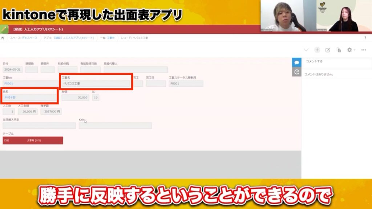
Task: Click the empty 有給取得日数 field
Action: click(x=90, y=69)
